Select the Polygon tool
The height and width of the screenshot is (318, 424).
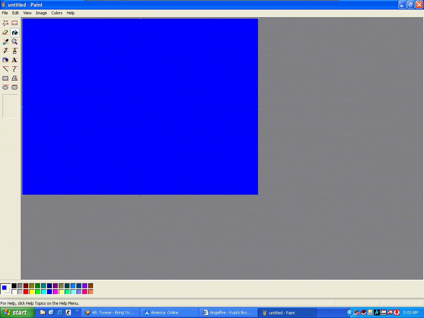coord(15,78)
